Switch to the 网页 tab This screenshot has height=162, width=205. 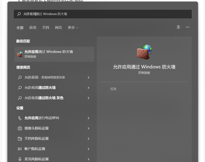[58, 28]
